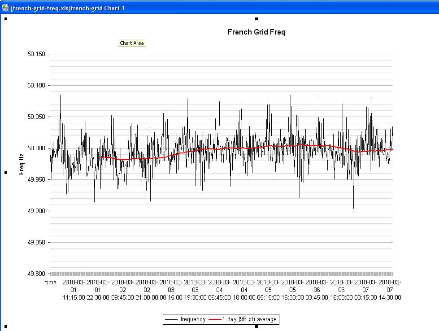Click the Chart Area tooltip label
The width and height of the screenshot is (439, 331).
(x=132, y=43)
